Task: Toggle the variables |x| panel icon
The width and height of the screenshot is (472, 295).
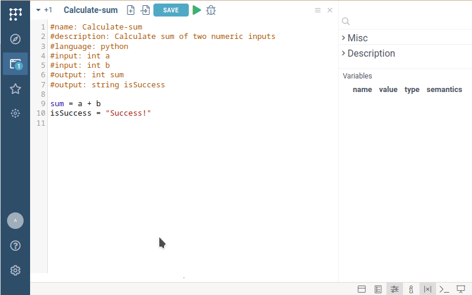Action: [x=428, y=289]
